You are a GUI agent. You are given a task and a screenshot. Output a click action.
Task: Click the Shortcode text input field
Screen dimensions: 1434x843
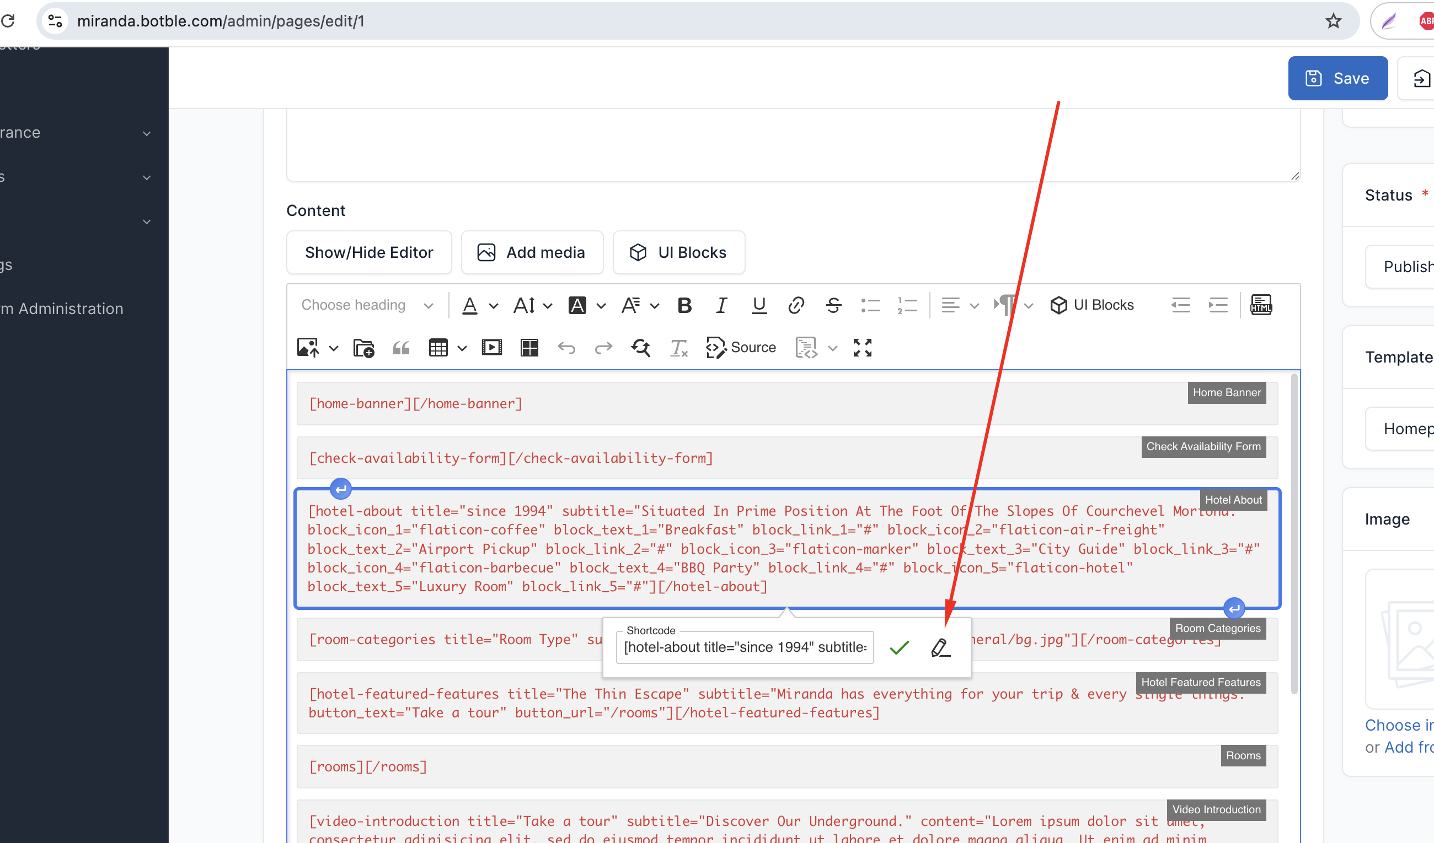point(745,647)
